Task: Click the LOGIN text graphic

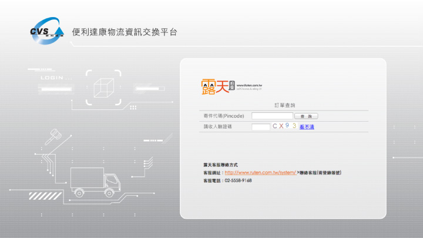Action: (x=56, y=78)
